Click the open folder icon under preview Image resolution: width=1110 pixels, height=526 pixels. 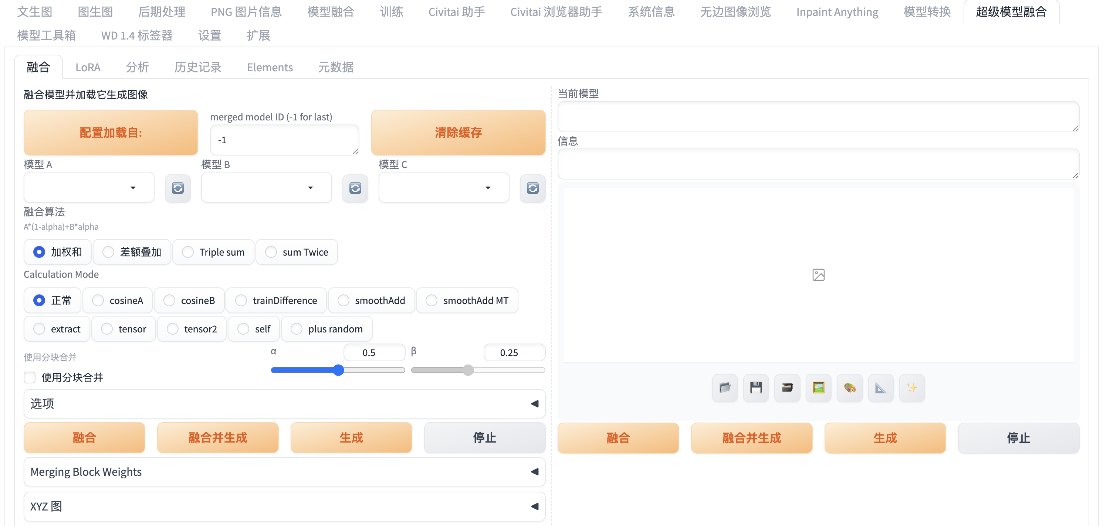pos(725,388)
